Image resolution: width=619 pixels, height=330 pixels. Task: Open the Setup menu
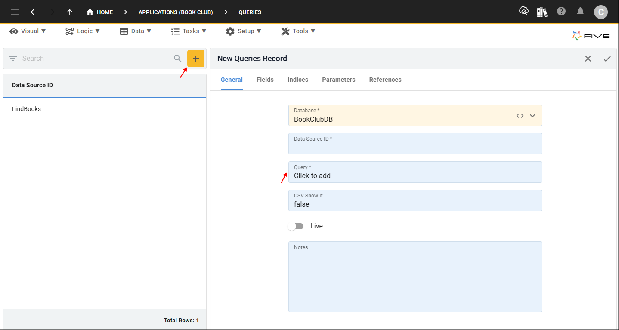point(243,31)
